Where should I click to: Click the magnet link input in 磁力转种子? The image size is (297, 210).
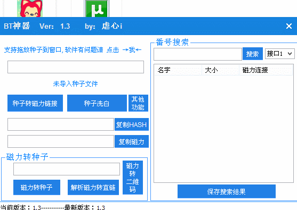(67, 169)
